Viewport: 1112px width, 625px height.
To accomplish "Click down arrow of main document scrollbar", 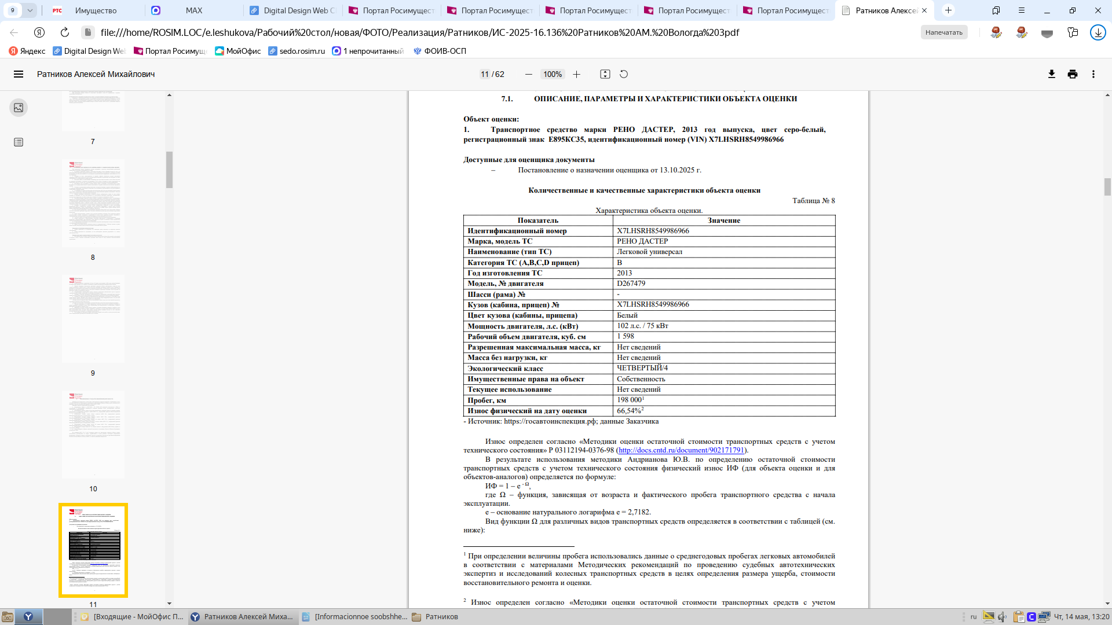I will click(1107, 604).
